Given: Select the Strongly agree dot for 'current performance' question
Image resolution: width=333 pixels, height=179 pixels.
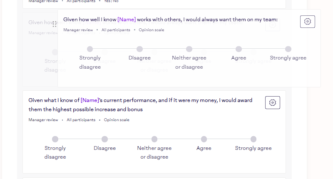Looking at the screenshot, I should [x=253, y=139].
